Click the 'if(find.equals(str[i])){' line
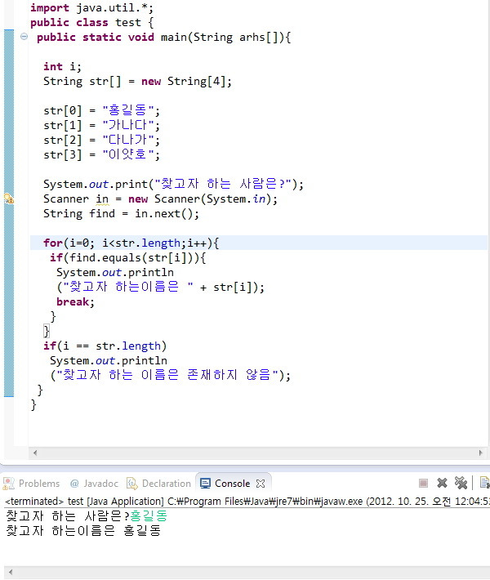The width and height of the screenshot is (490, 580). (127, 258)
